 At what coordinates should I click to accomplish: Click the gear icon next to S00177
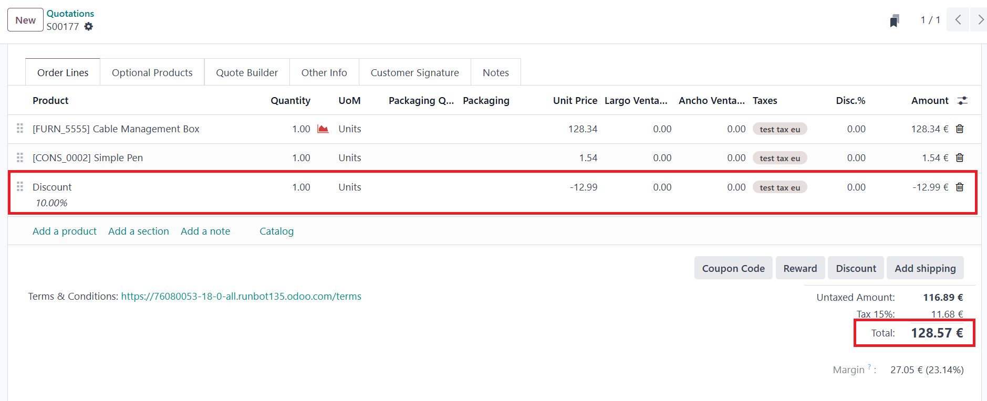click(89, 26)
